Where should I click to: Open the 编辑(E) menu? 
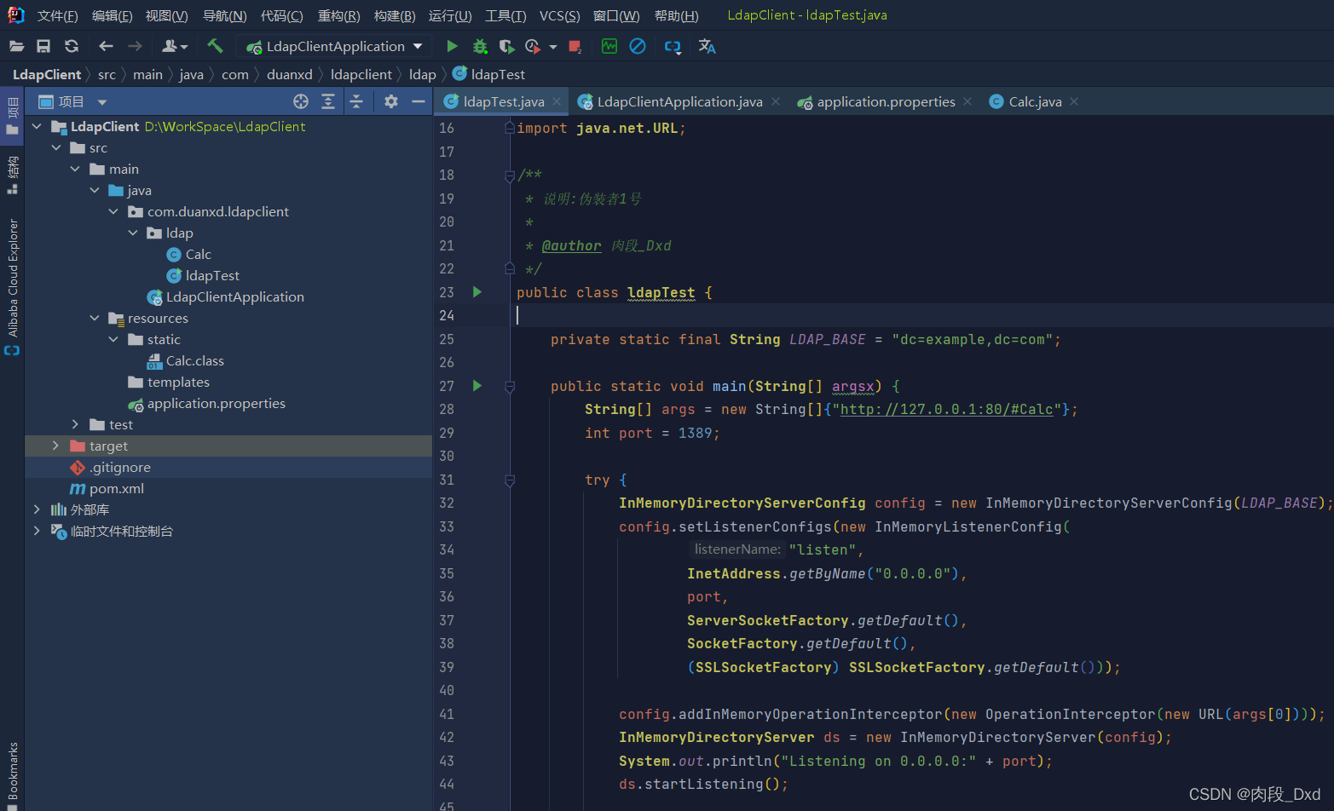coord(113,15)
